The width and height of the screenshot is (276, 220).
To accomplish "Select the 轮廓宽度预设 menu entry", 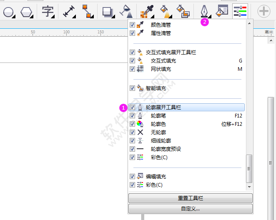I will tap(186, 149).
